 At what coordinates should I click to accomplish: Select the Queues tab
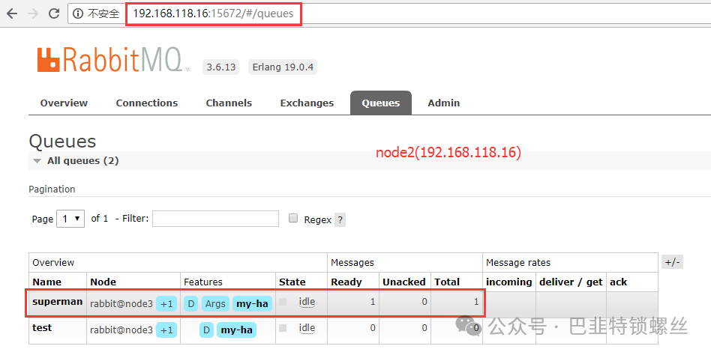[381, 103]
